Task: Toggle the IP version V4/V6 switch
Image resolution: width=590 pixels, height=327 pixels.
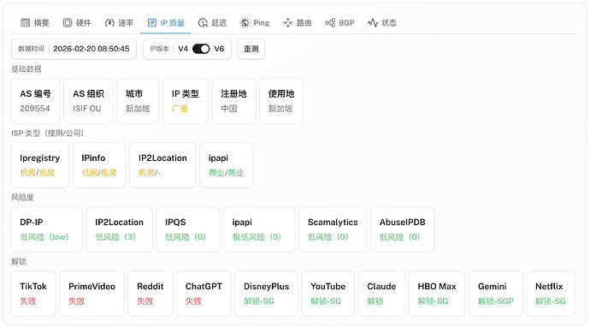Action: 201,49
